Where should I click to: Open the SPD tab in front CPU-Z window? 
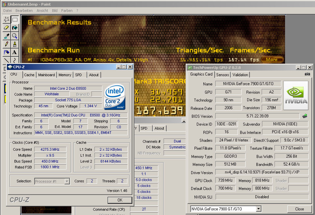[x=79, y=75]
